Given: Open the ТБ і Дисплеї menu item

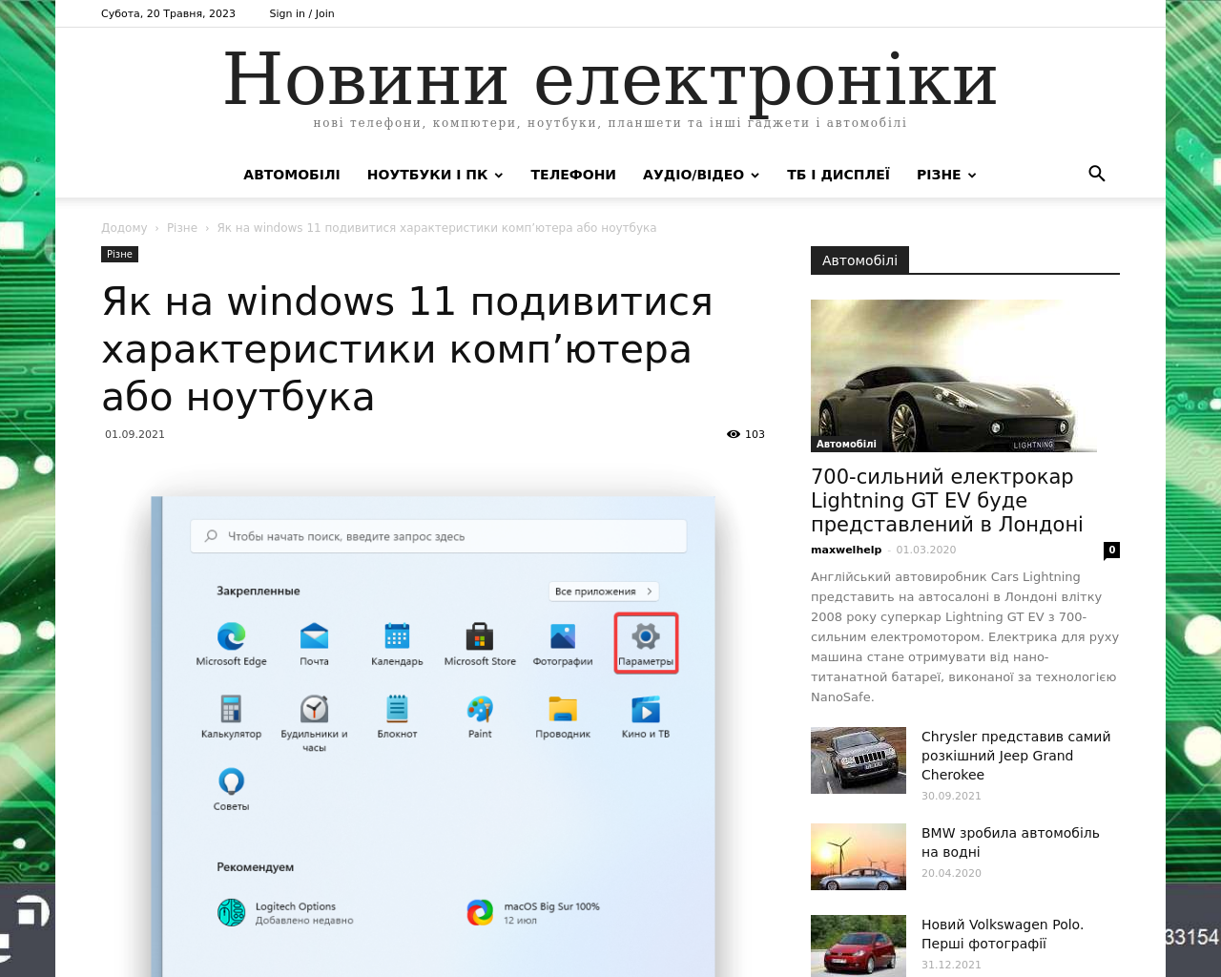Looking at the screenshot, I should coord(838,175).
